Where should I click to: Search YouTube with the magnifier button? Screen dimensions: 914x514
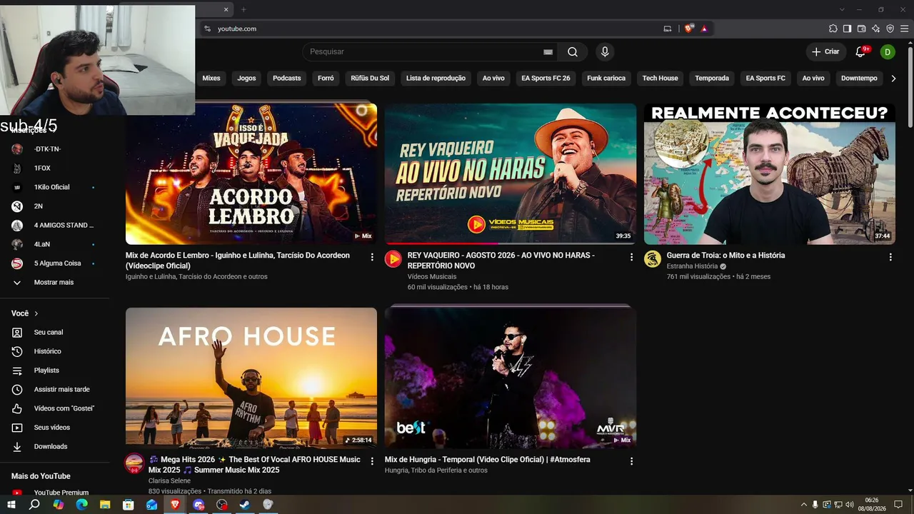tap(573, 51)
